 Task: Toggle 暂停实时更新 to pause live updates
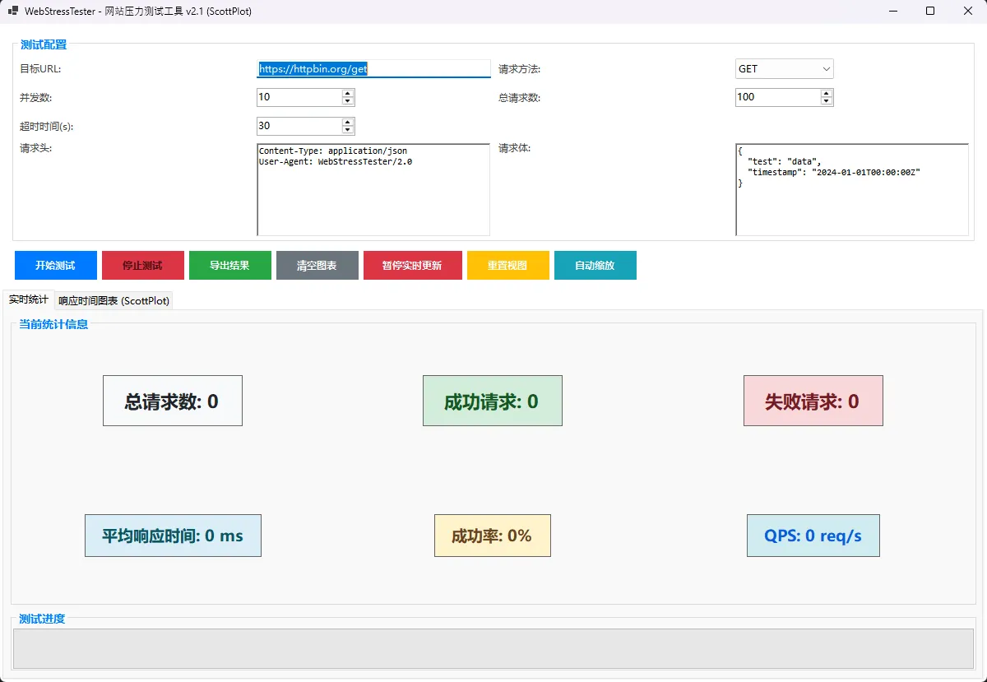click(412, 266)
